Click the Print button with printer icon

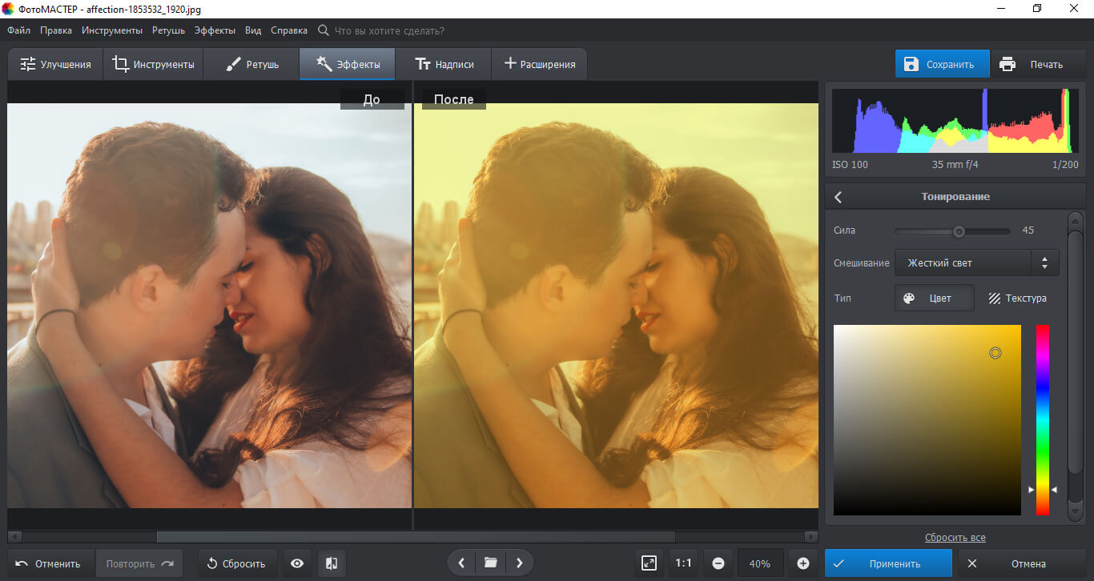point(1032,64)
